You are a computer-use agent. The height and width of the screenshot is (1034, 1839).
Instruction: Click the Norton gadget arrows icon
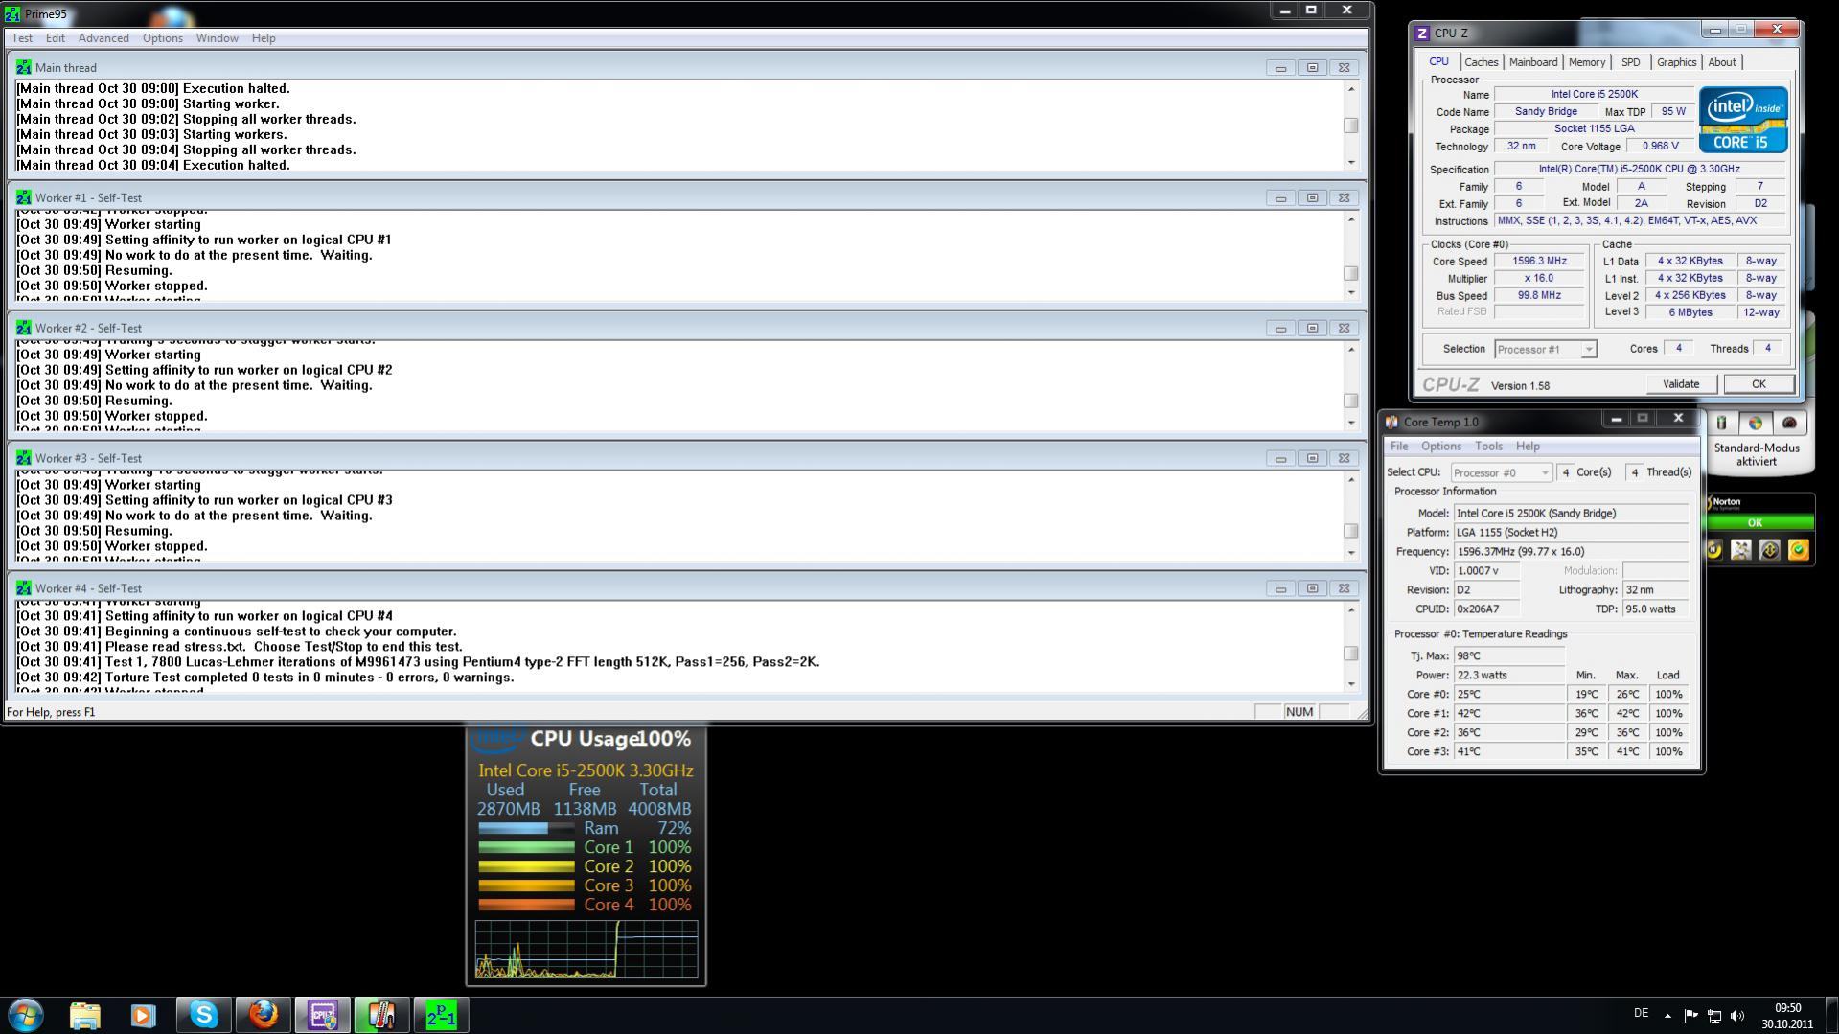coord(1770,550)
